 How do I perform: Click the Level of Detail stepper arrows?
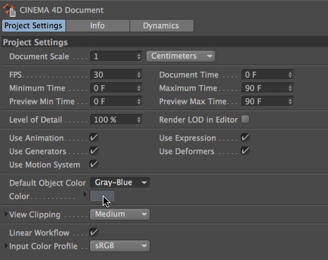(139, 120)
